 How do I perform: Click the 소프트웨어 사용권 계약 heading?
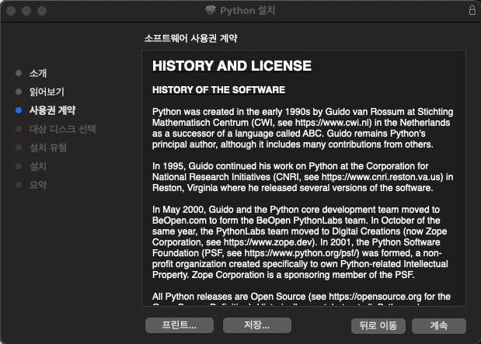191,38
